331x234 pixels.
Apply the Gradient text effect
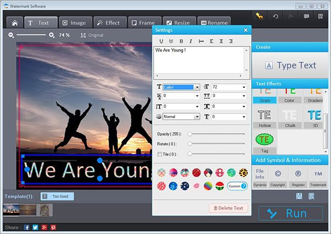[x=314, y=96]
